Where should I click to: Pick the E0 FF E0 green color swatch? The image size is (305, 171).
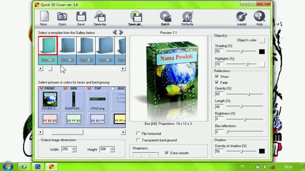[x=74, y=119]
